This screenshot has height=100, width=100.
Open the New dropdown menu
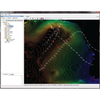point(4,18)
